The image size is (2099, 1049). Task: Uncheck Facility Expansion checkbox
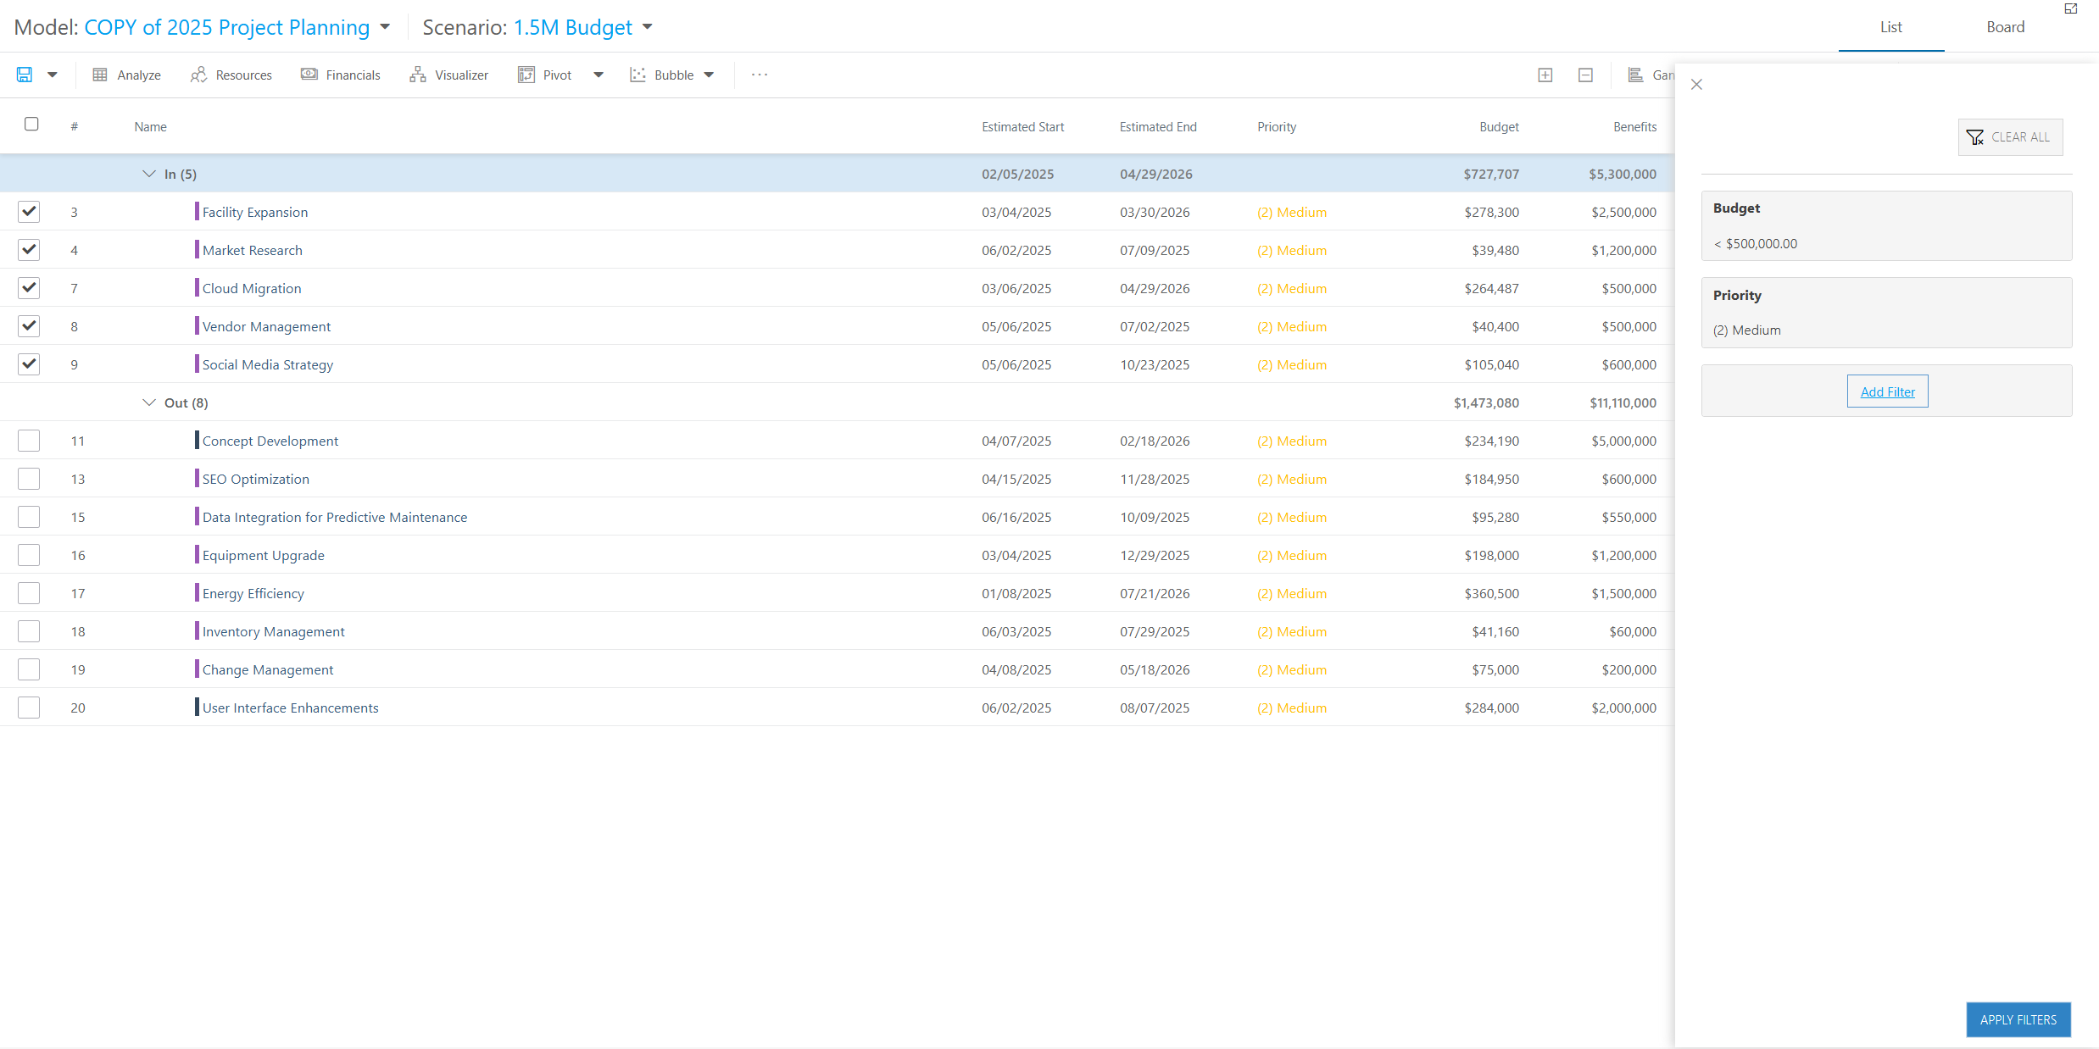point(29,211)
